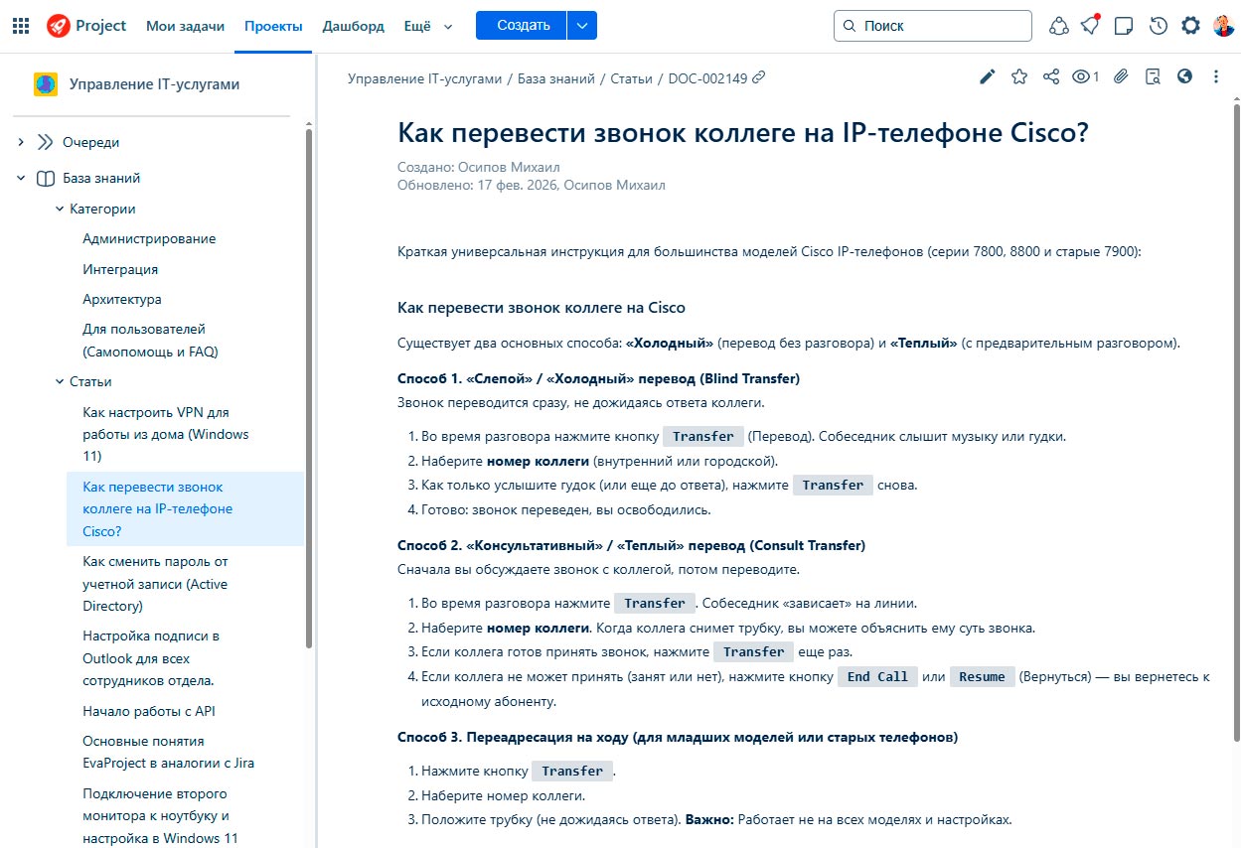Click inside the Поиск search field

point(932,25)
